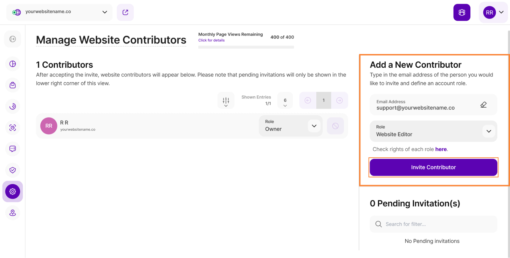Click the monthly page views progress bar
The image size is (510, 258).
pos(246,47)
